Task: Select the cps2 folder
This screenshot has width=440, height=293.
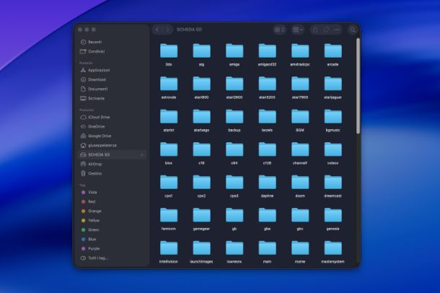Action: point(201,185)
